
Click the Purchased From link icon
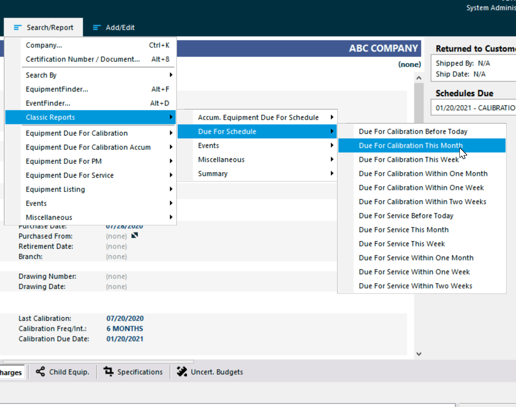pyautogui.click(x=135, y=235)
